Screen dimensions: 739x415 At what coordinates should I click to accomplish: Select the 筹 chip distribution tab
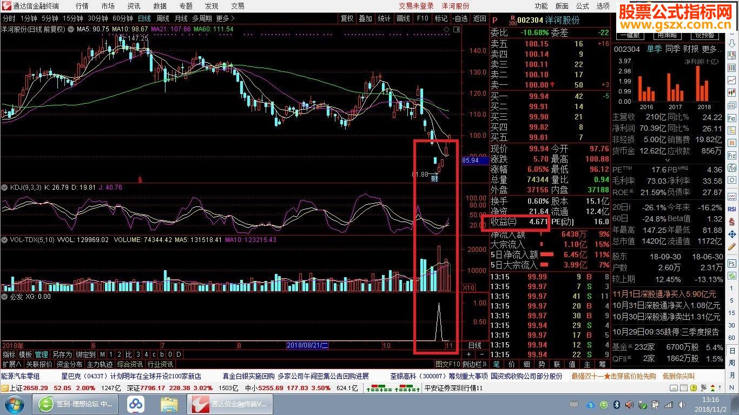602,364
